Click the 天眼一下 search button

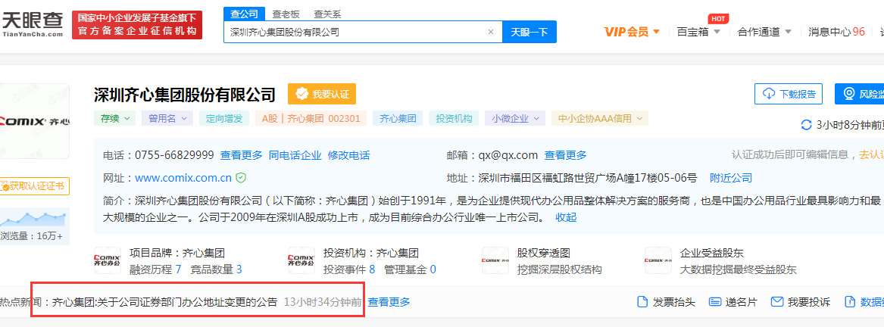529,32
